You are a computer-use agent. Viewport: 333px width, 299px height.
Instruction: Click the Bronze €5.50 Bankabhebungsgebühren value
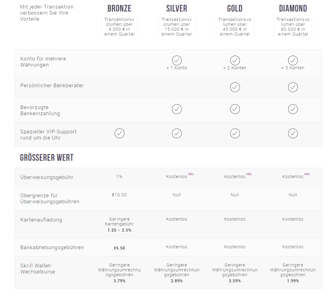pos(119,248)
